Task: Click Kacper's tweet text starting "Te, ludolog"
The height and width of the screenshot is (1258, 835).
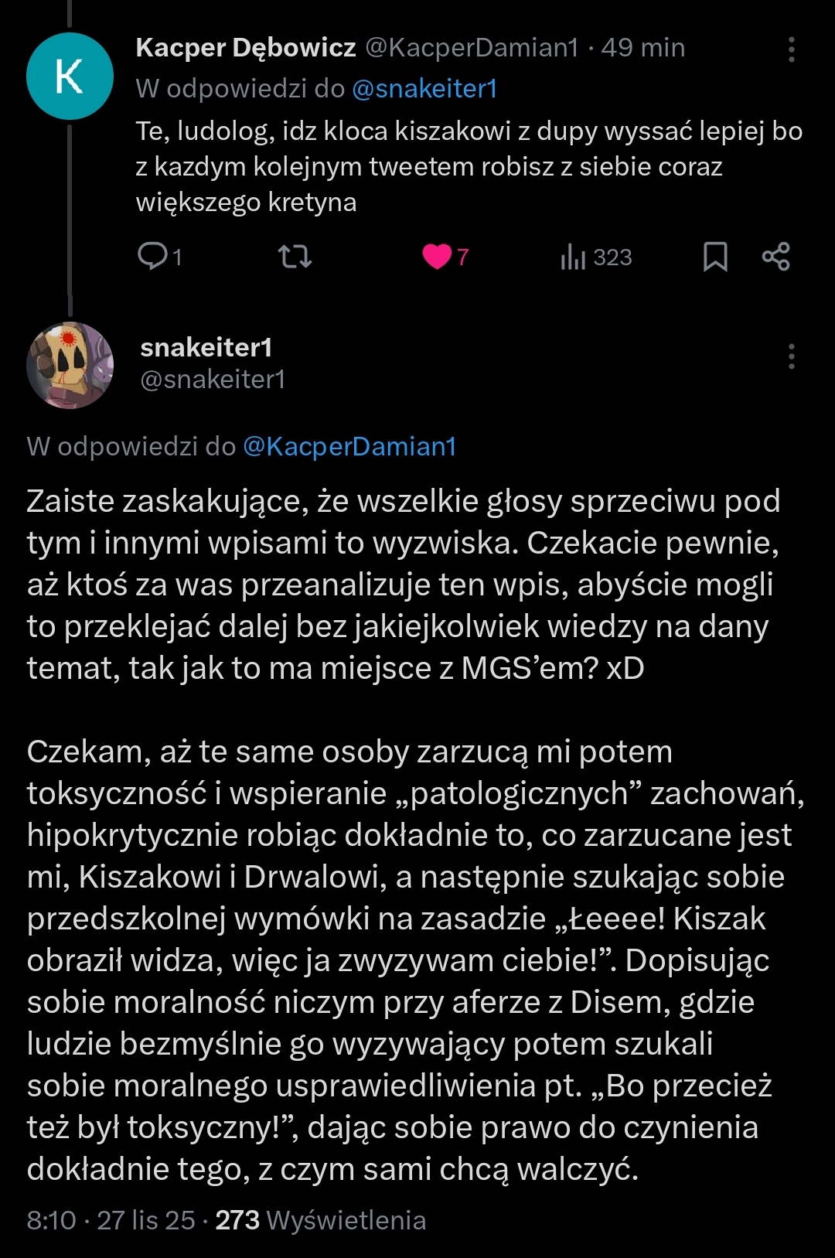Action: point(469,166)
